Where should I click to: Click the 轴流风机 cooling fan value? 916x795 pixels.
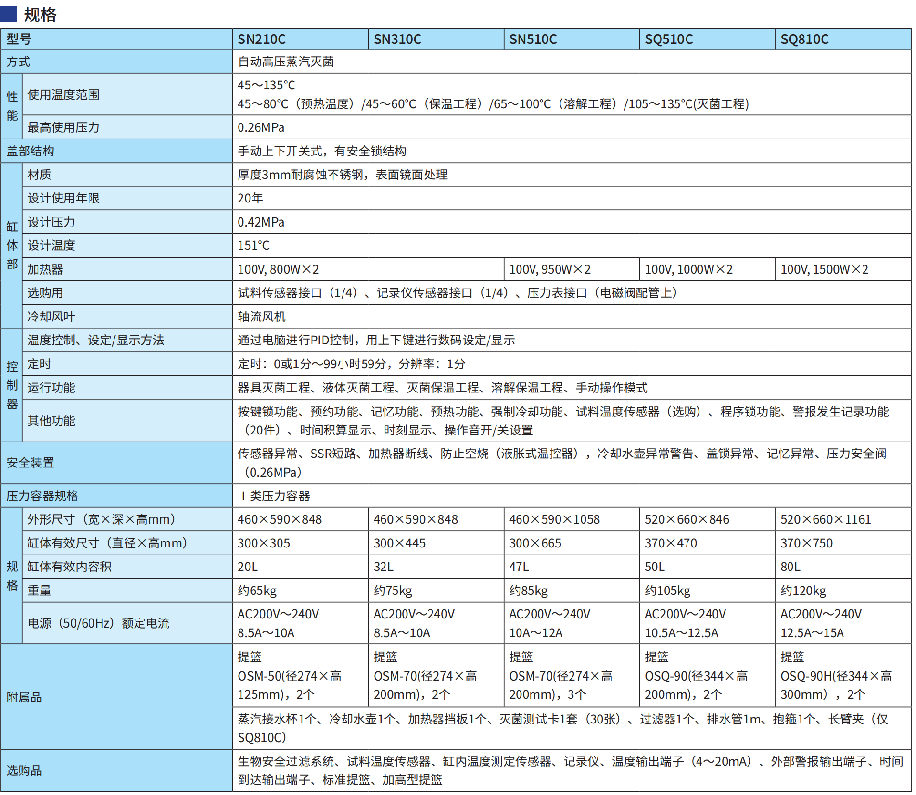(261, 317)
